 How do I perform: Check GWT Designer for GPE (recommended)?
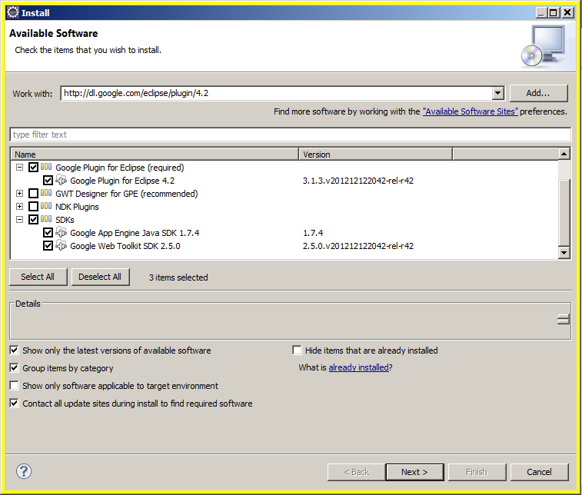coord(33,194)
